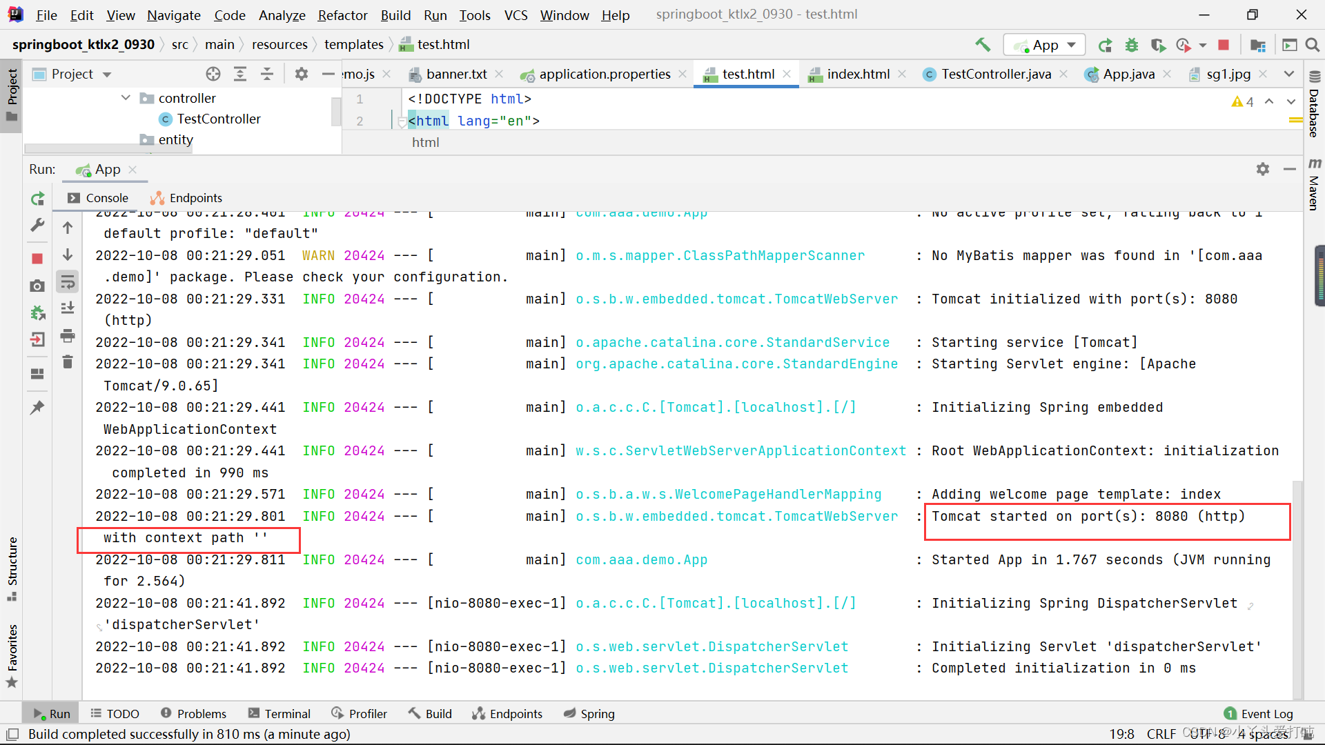This screenshot has width=1325, height=745.
Task: Click the Profiler run icon
Action: pyautogui.click(x=1184, y=45)
